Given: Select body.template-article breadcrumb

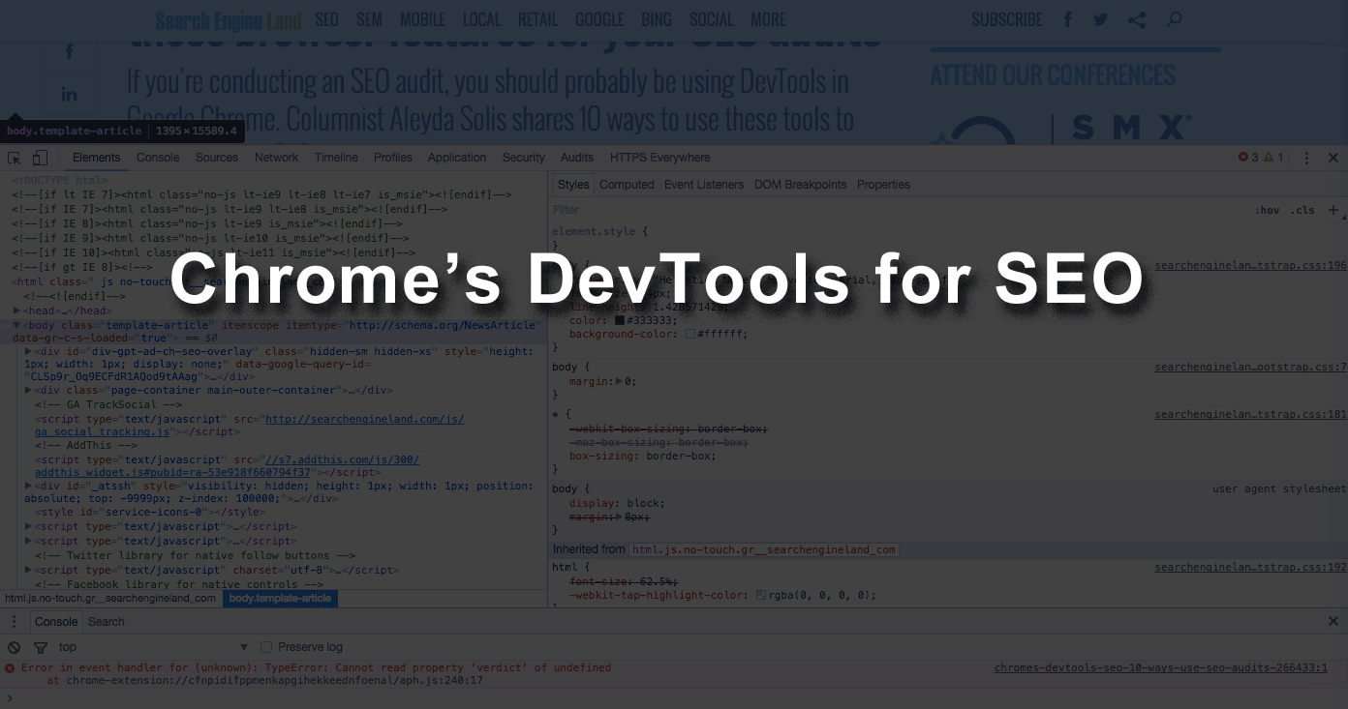Looking at the screenshot, I should 280,599.
